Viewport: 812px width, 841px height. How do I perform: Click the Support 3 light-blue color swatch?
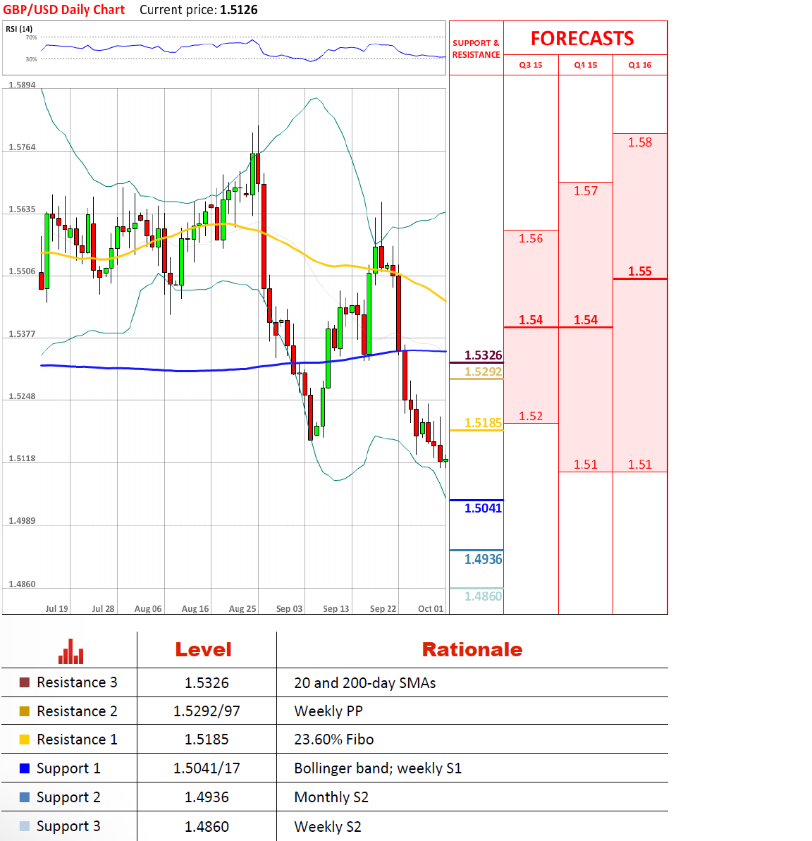click(24, 826)
